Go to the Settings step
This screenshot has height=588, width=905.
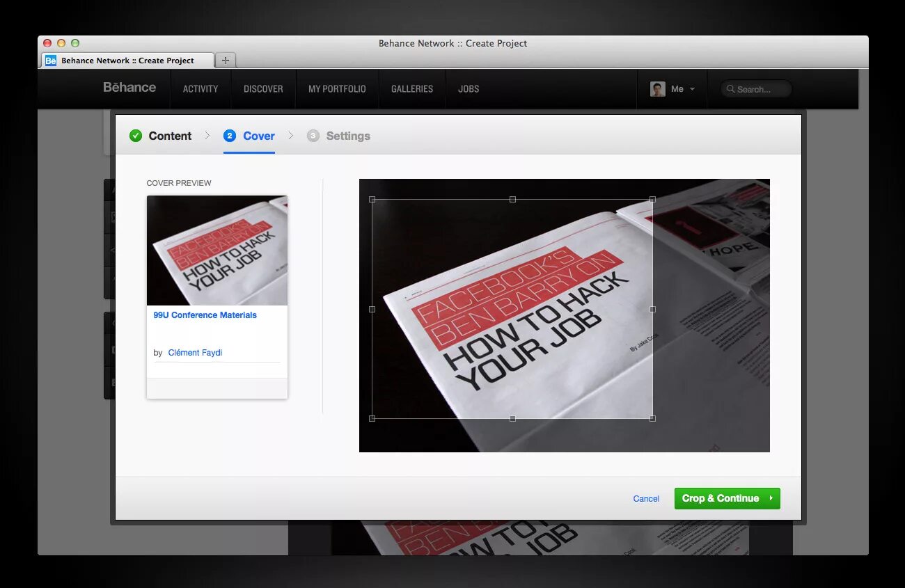(339, 136)
